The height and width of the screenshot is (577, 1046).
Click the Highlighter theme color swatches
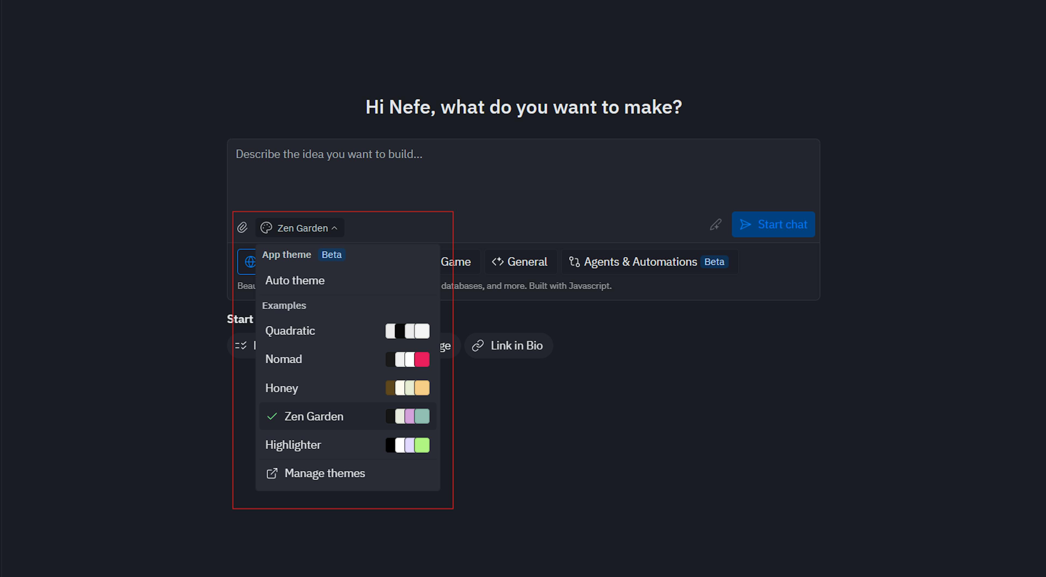click(x=407, y=445)
